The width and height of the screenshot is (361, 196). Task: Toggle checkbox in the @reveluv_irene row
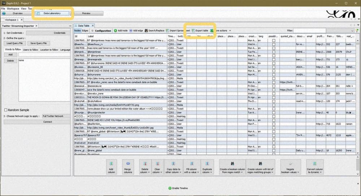274,94
